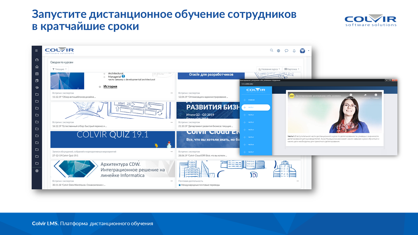Open course 21.10.19 Департамент развития бизнеса
Screen dimensions: 418x235
click(205, 126)
